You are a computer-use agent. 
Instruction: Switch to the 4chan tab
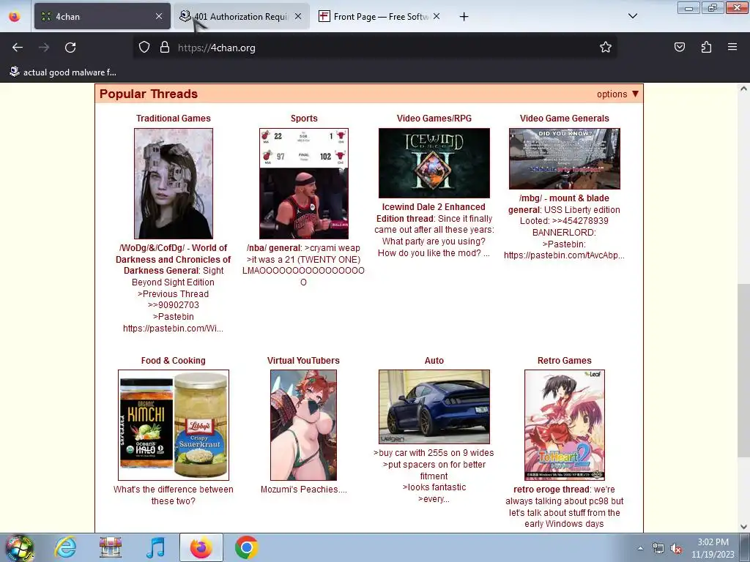pos(103,16)
